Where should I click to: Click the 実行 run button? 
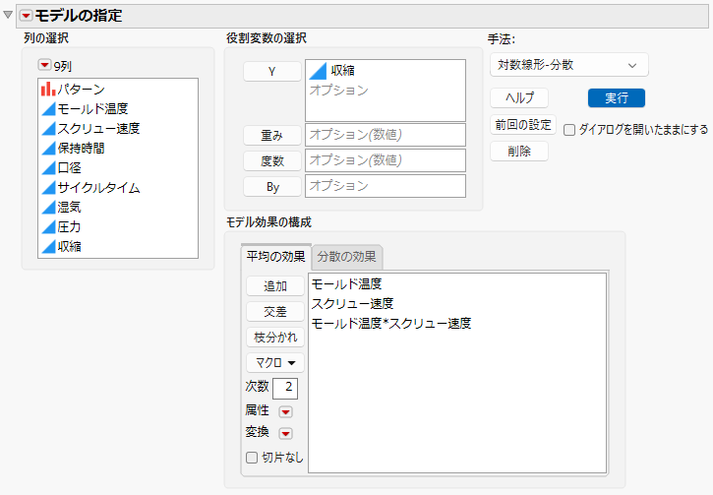point(617,97)
